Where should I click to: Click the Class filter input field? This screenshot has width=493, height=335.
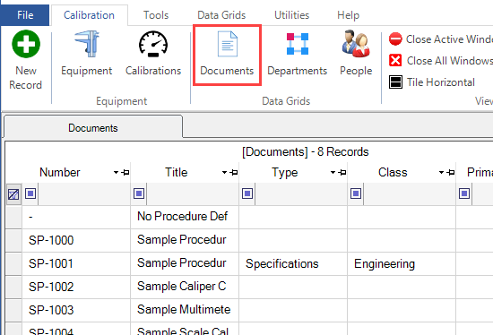(410, 193)
